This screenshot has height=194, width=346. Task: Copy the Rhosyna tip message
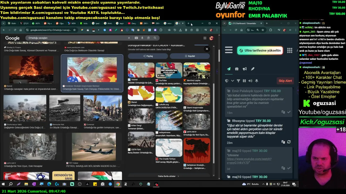point(283,142)
